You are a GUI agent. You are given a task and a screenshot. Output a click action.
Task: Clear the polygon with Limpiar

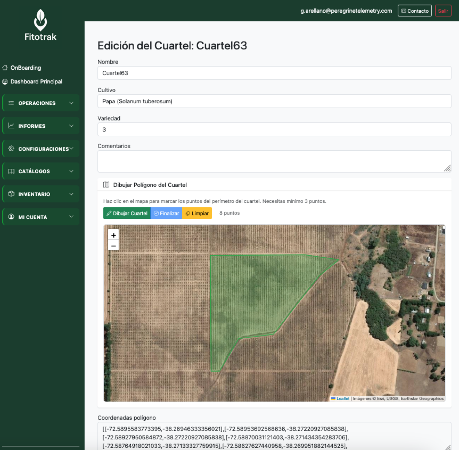197,213
